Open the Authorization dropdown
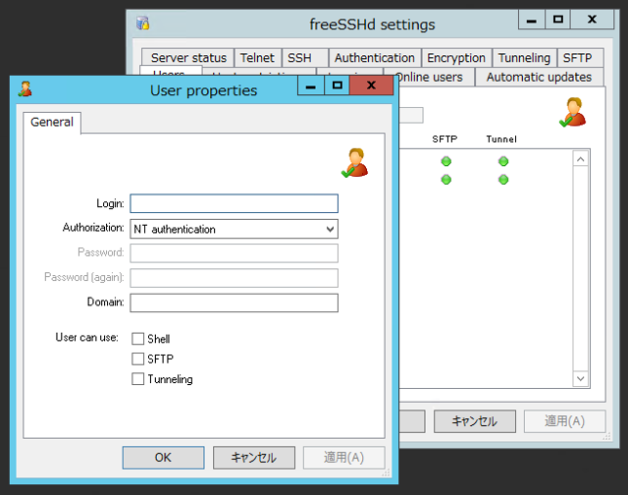This screenshot has height=495, width=628. tap(234, 229)
